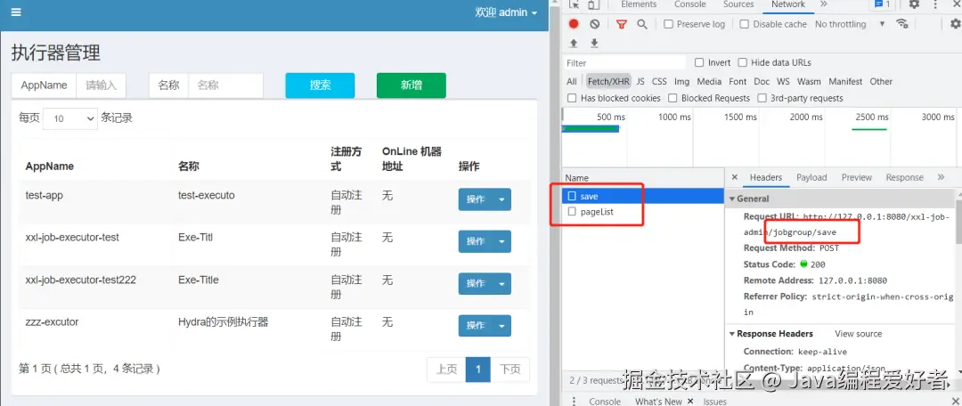Screen dimensions: 962x406
Task: Click the DevTools record network log icon
Action: 574,24
